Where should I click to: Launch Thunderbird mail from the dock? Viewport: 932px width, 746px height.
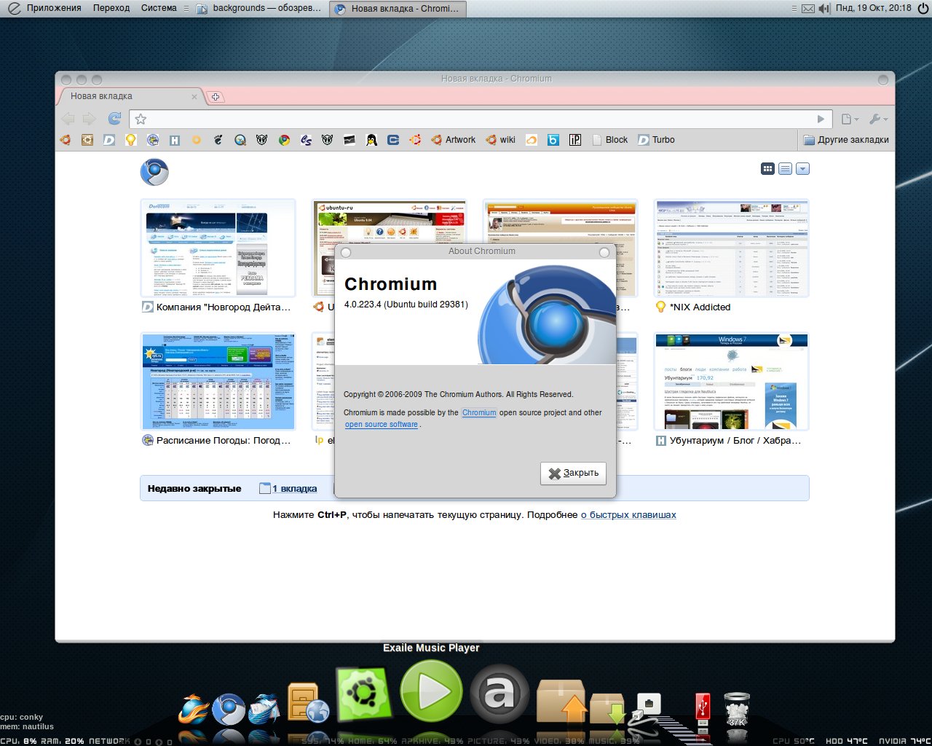(264, 709)
